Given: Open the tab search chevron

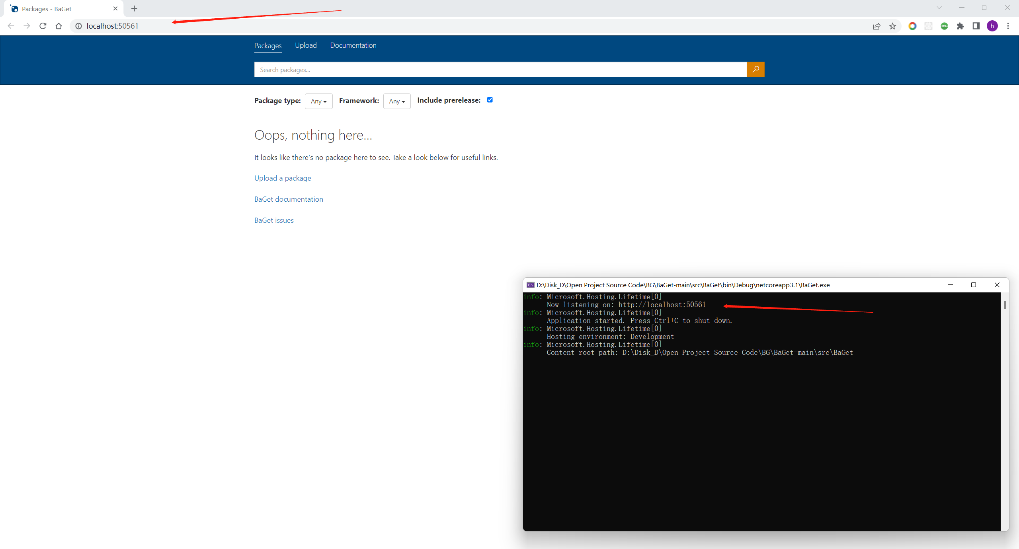Looking at the screenshot, I should (939, 8).
